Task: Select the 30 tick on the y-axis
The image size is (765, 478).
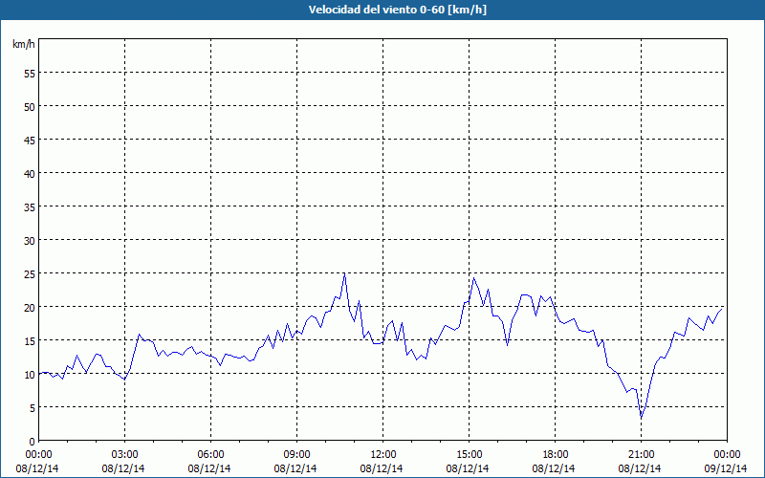Action: (30, 241)
